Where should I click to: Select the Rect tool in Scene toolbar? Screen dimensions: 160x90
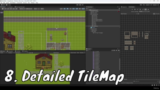pyautogui.click(x=14, y=9)
